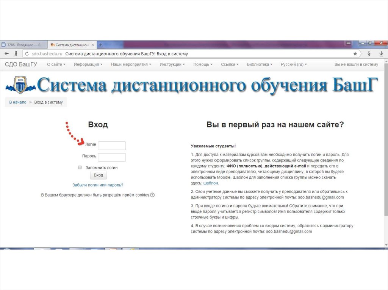Click the browser back arrow
Screen dimensions: 388x290
(x=6, y=54)
